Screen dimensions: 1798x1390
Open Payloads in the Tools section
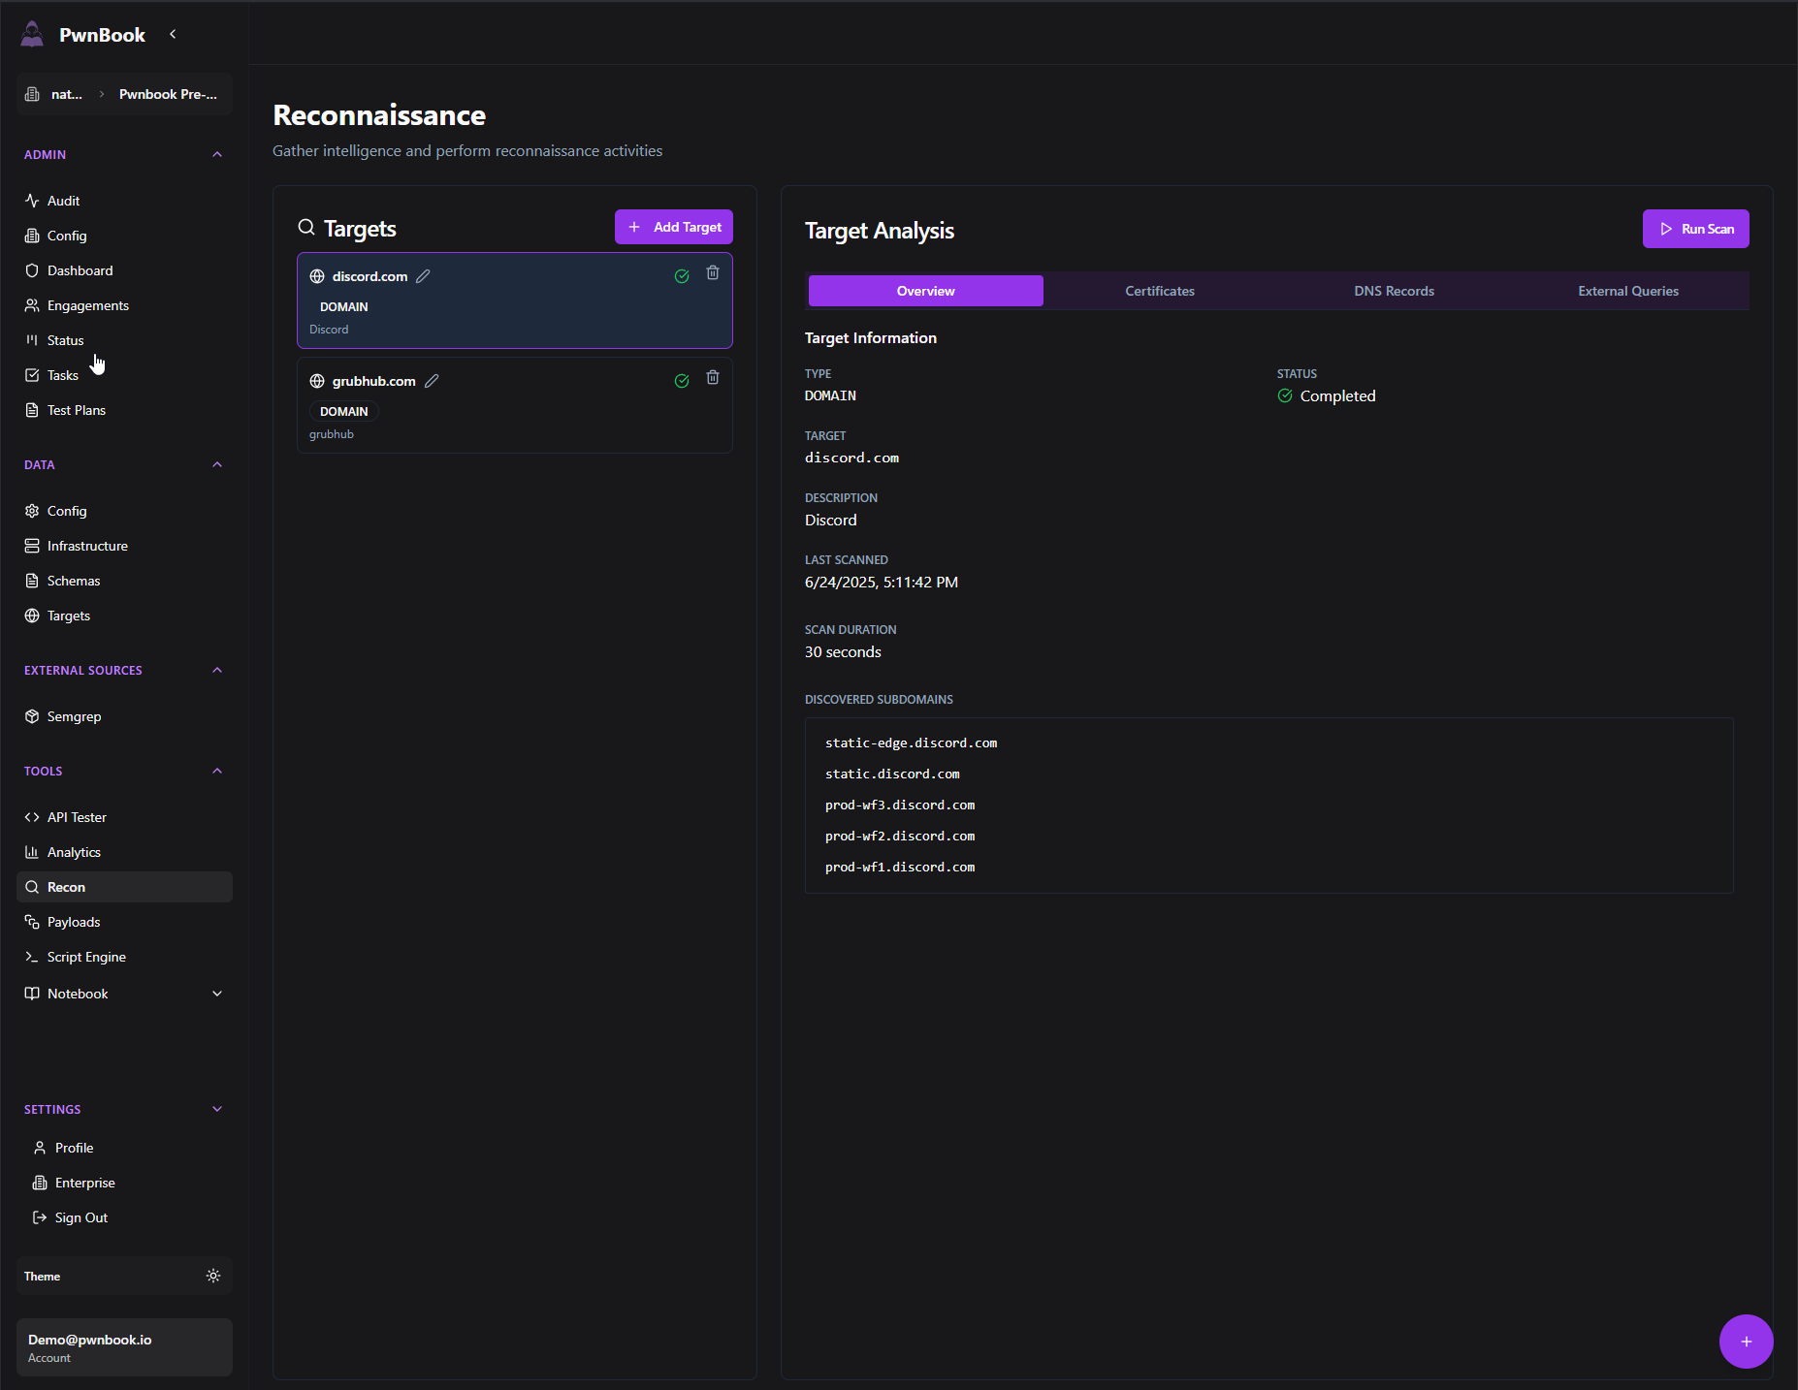pyautogui.click(x=124, y=922)
